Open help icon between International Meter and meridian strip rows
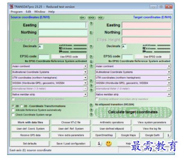The width and height of the screenshot is (181, 159). tap(91, 90)
